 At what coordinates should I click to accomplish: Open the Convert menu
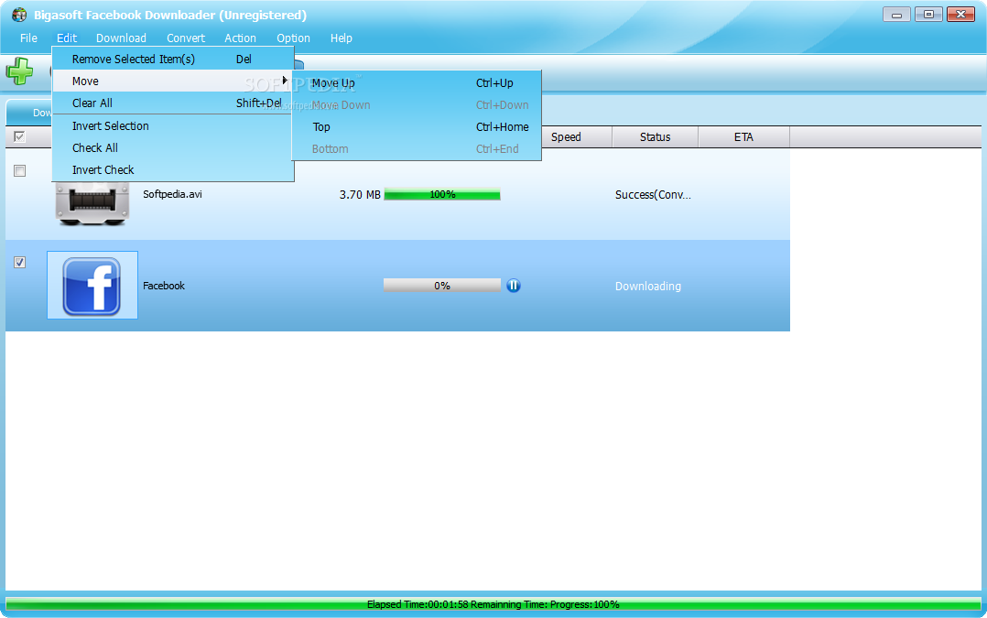[186, 38]
